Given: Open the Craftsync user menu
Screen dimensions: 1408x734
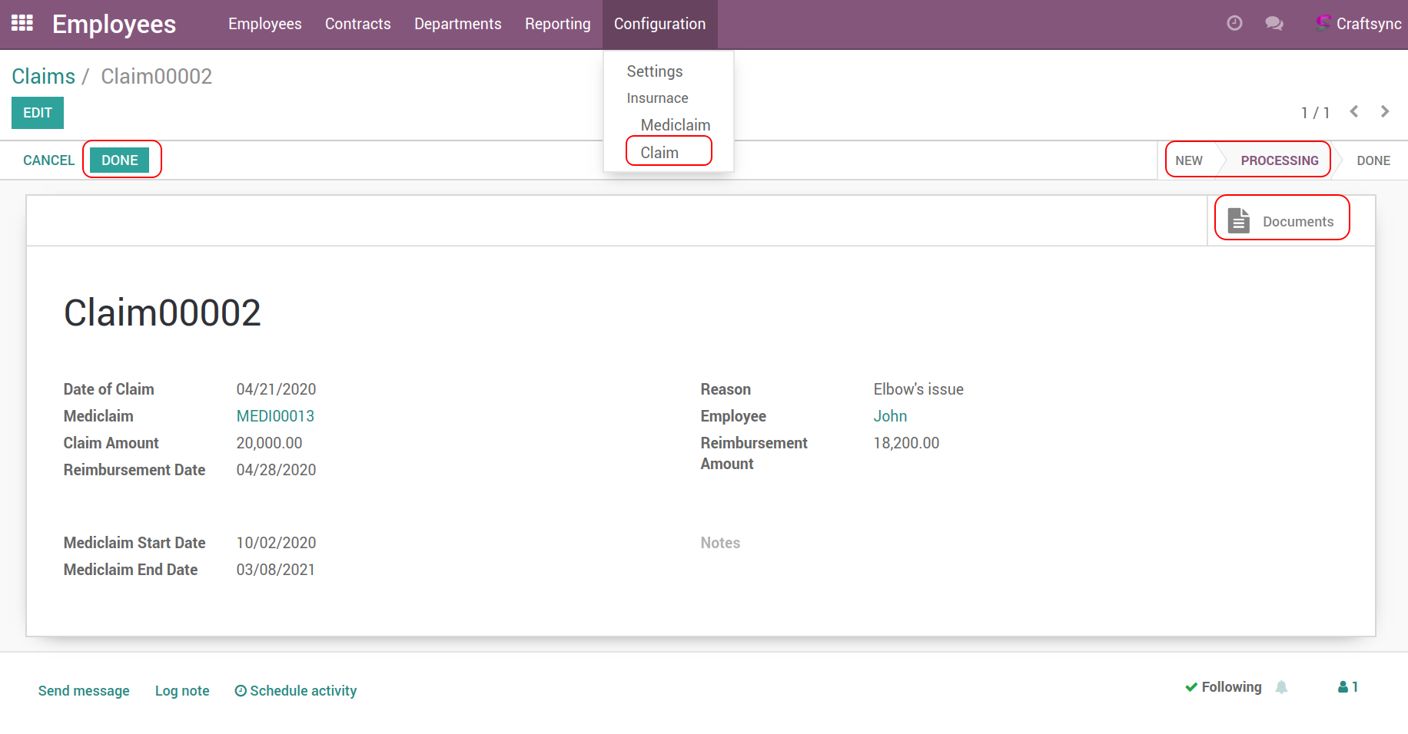Looking at the screenshot, I should point(1359,24).
